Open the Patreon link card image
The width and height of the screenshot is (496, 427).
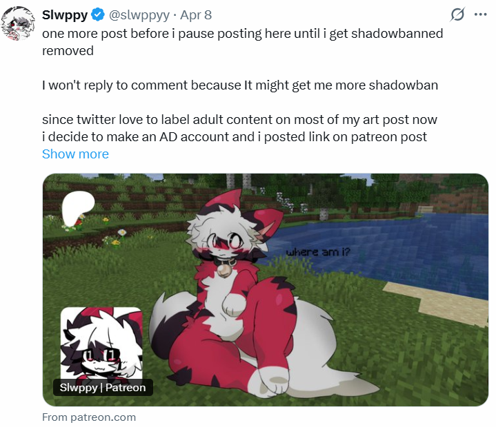[x=266, y=290]
